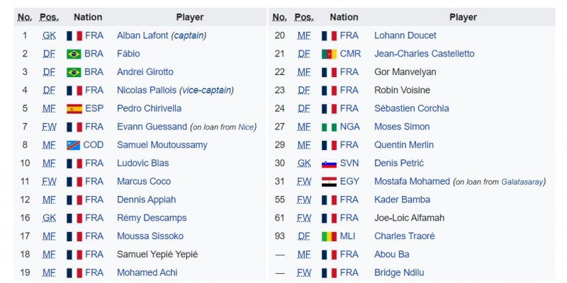Click the France flag beside Alban Lafont

(74, 35)
